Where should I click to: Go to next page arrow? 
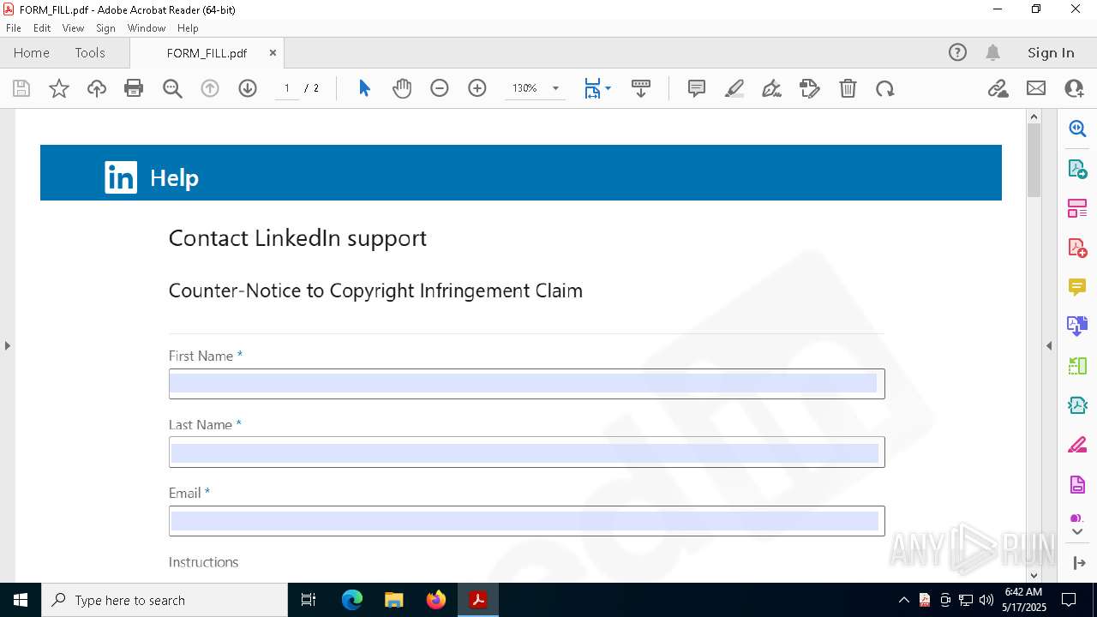pos(248,88)
